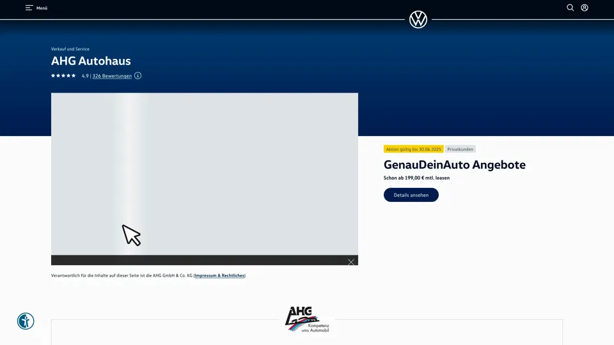Close the video overlay with X
This screenshot has width=614, height=345.
351,262
